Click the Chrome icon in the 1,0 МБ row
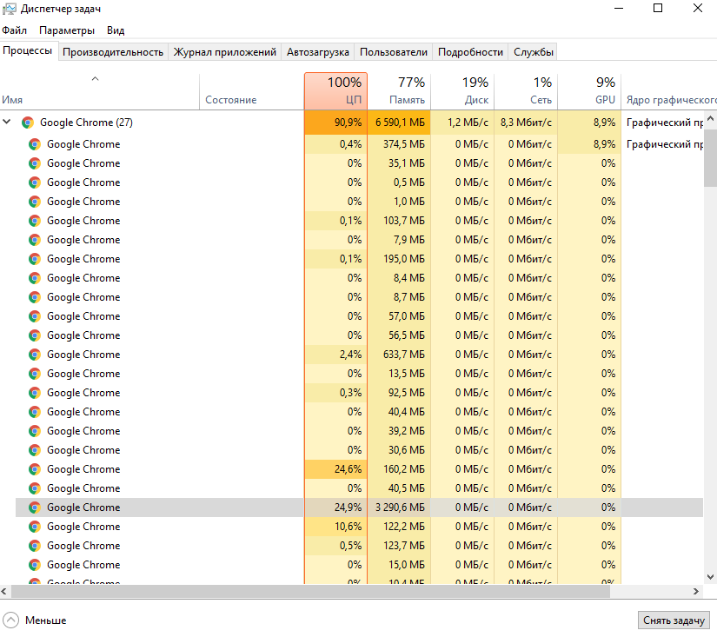 (x=34, y=202)
